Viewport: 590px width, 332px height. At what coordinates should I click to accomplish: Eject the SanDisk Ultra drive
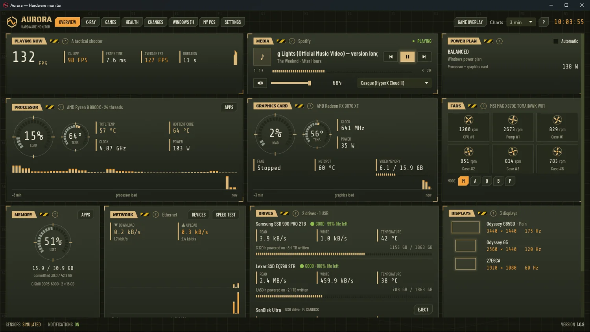point(423,310)
